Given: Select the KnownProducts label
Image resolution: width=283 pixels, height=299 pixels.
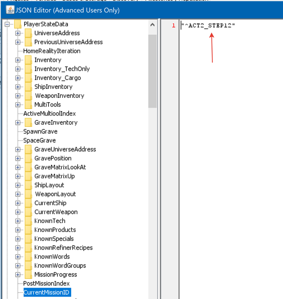Looking at the screenshot, I should pyautogui.click(x=55, y=230).
